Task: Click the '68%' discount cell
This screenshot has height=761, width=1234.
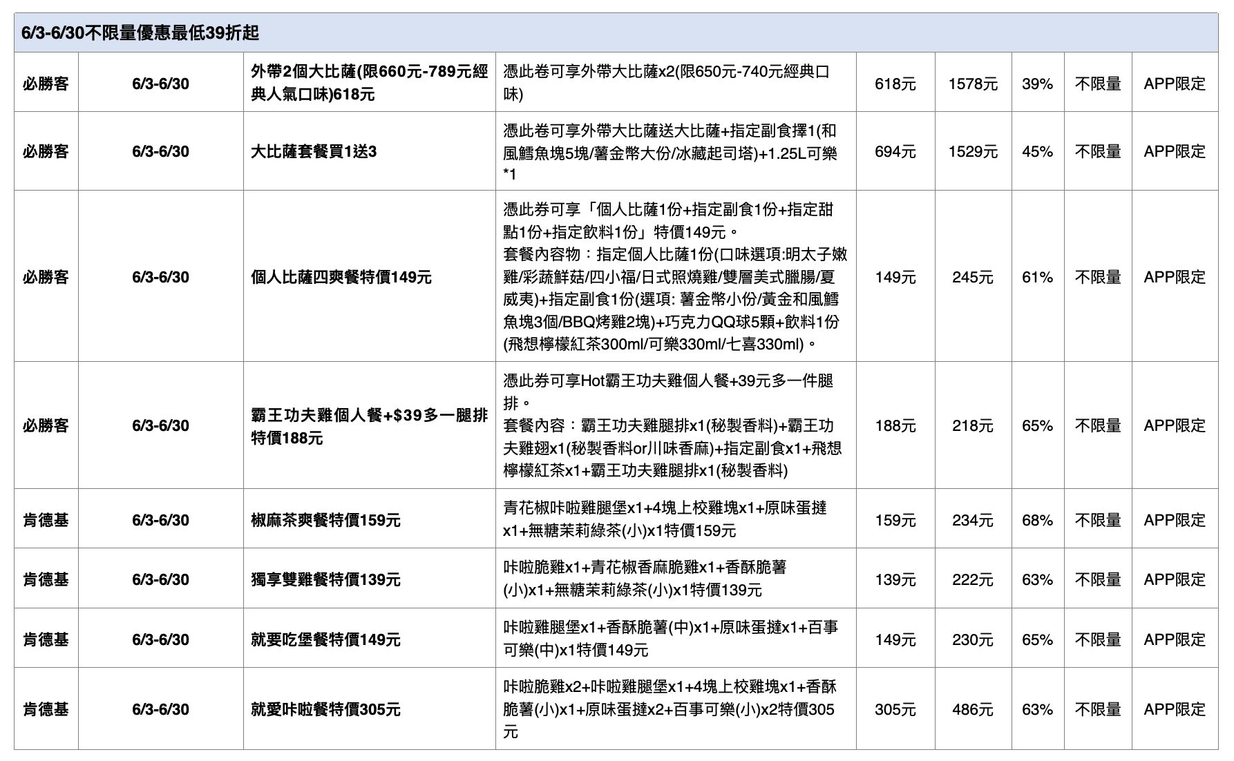Action: click(1037, 520)
